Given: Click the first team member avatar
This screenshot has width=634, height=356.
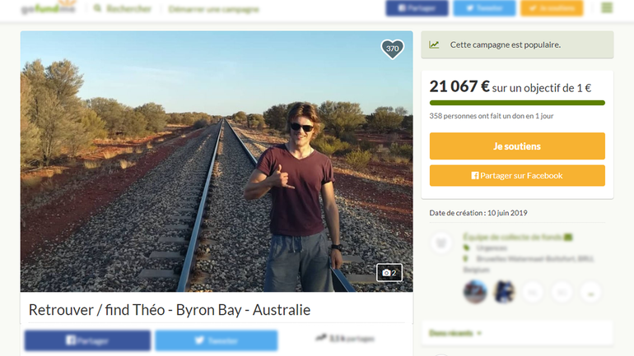Looking at the screenshot, I should click(475, 292).
